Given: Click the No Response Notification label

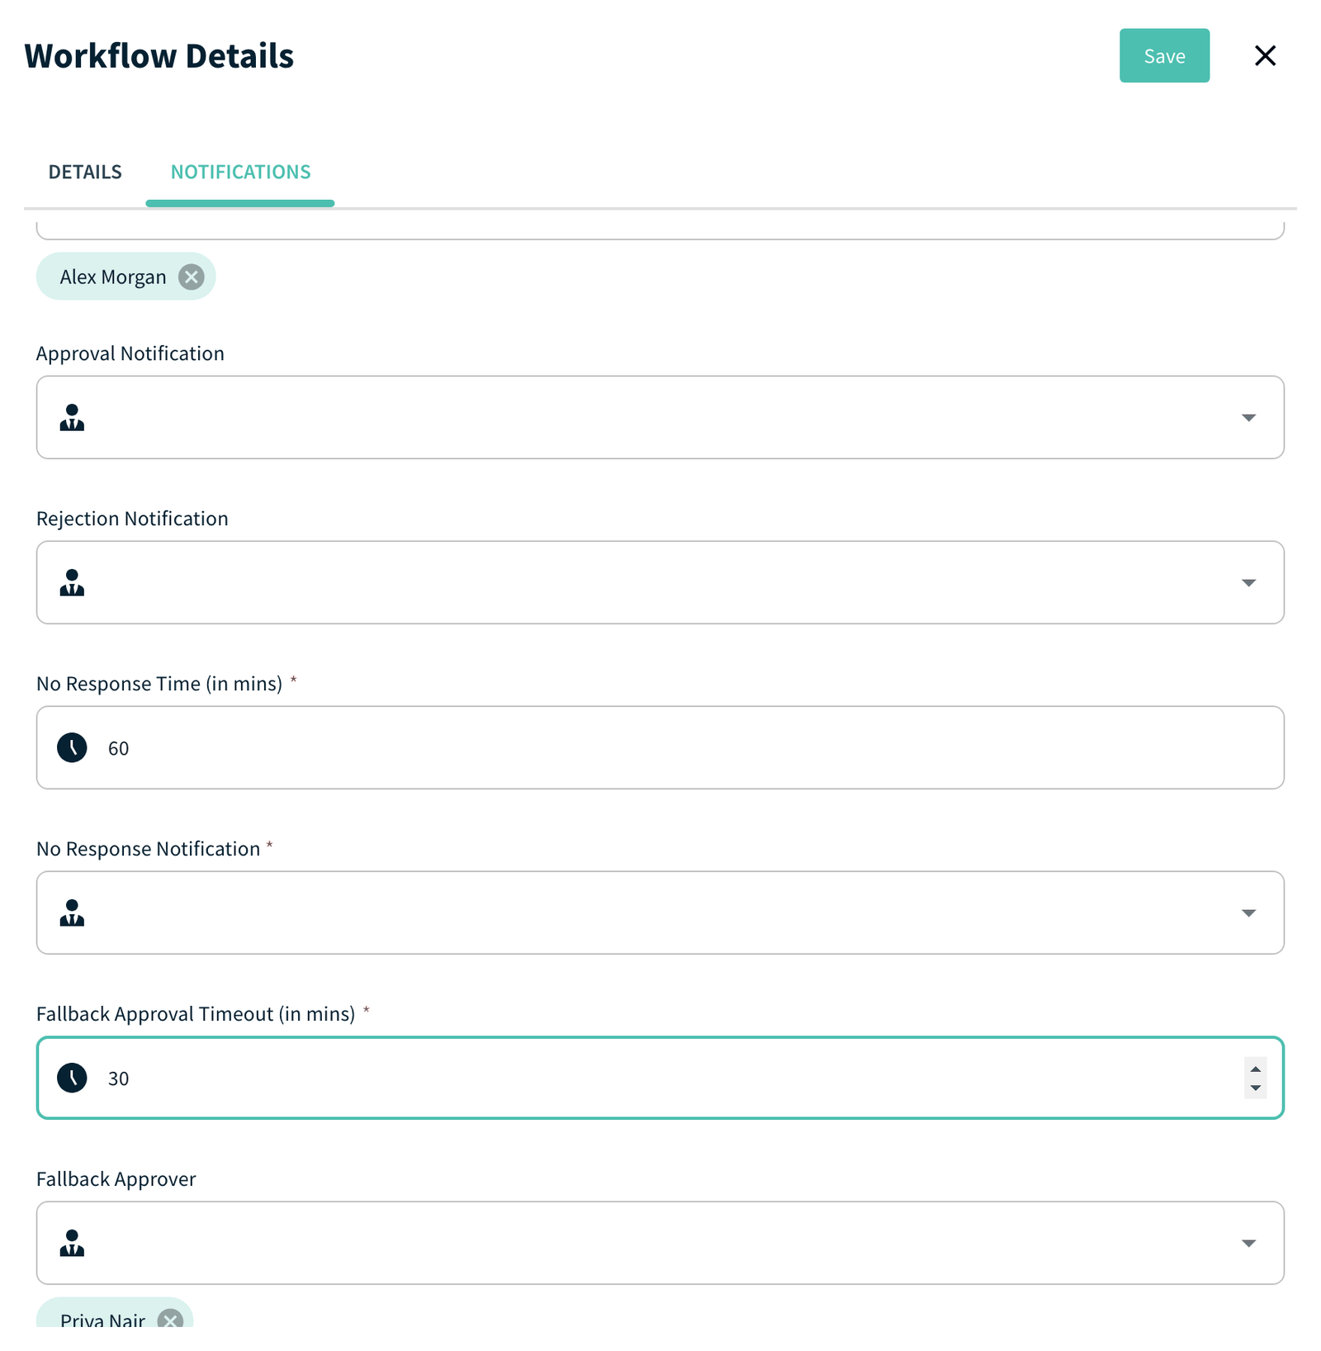Looking at the screenshot, I should pos(149,849).
